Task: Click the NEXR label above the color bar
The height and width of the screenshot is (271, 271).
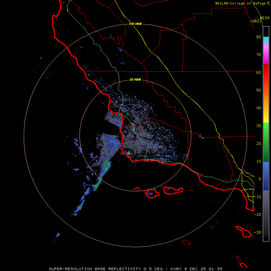Action: tap(265, 18)
